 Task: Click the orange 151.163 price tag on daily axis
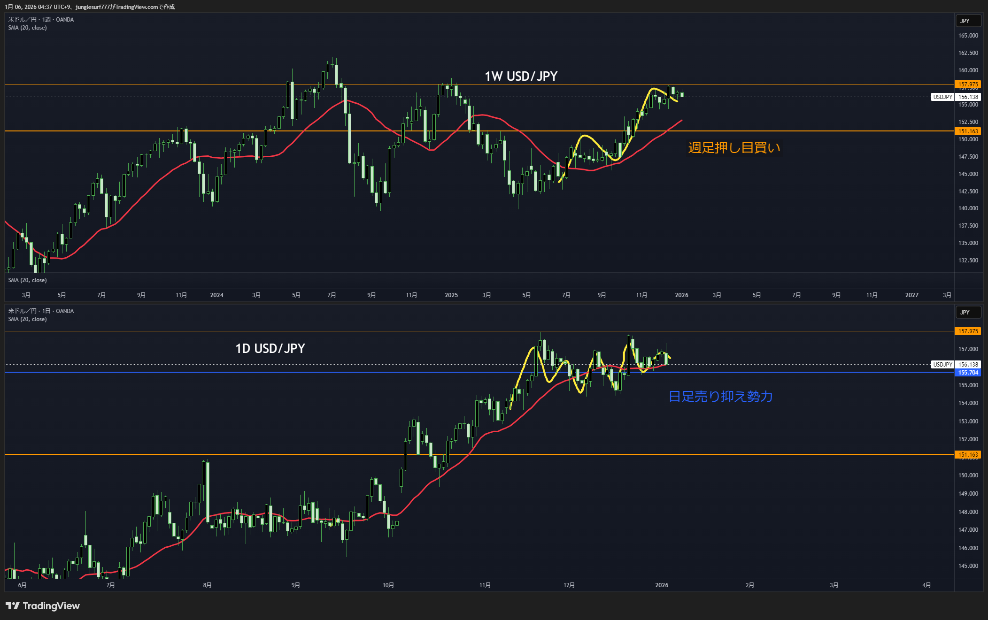click(968, 455)
